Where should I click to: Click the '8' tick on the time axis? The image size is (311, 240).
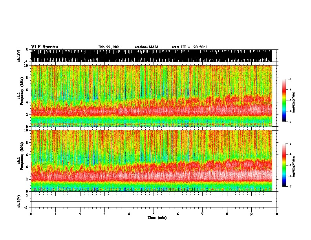[x=227, y=214]
